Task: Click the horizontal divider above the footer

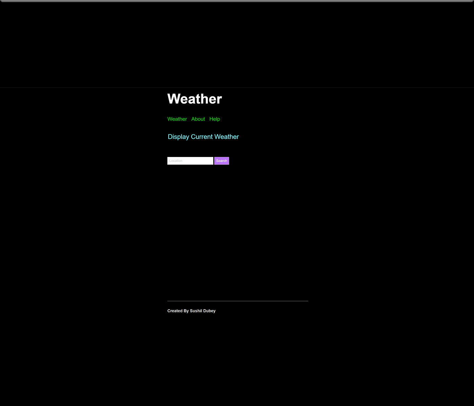Action: click(x=238, y=301)
